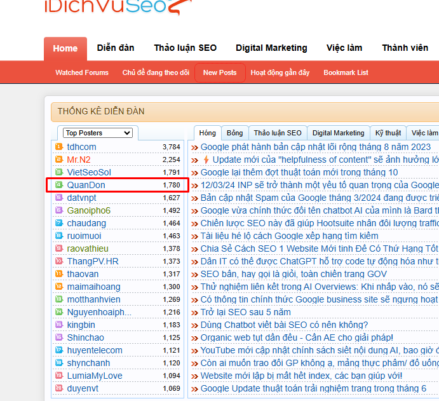Open thread SEO bẩn, hay gọi là giỏi
The width and height of the screenshot is (439, 401).
294,274
